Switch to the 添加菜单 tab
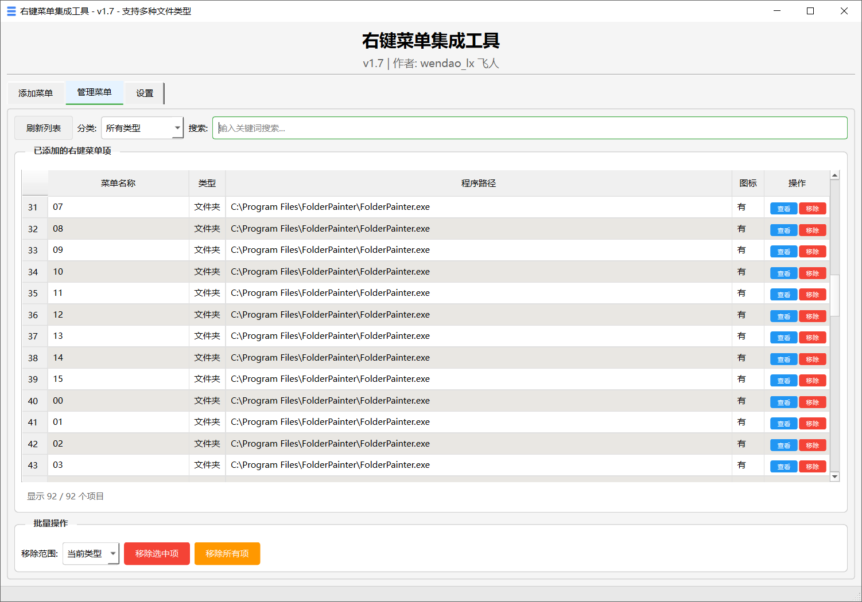 tap(36, 93)
